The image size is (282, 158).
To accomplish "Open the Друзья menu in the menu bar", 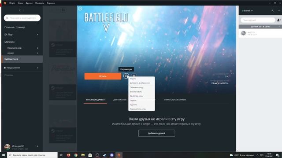I will pyautogui.click(x=29, y=3).
